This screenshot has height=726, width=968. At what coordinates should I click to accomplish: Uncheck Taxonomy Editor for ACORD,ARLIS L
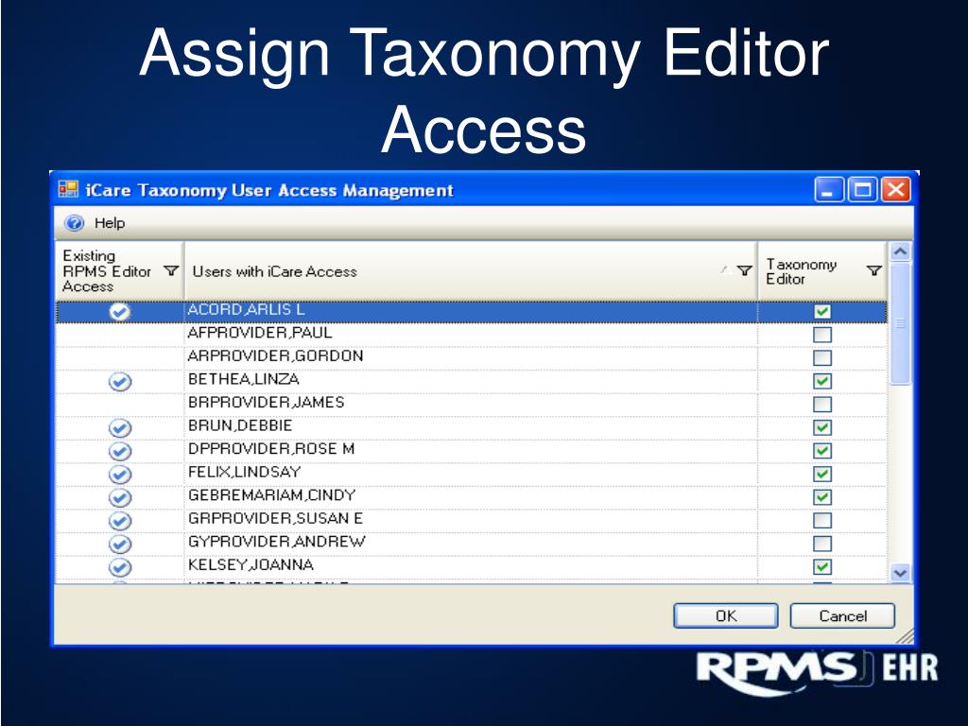click(x=821, y=311)
